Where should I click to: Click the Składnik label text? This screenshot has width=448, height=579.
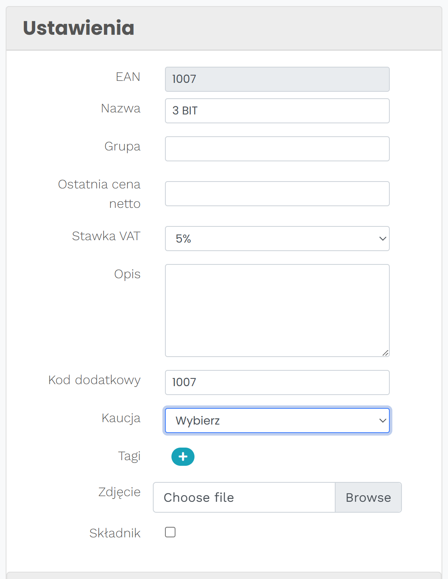pyautogui.click(x=115, y=533)
